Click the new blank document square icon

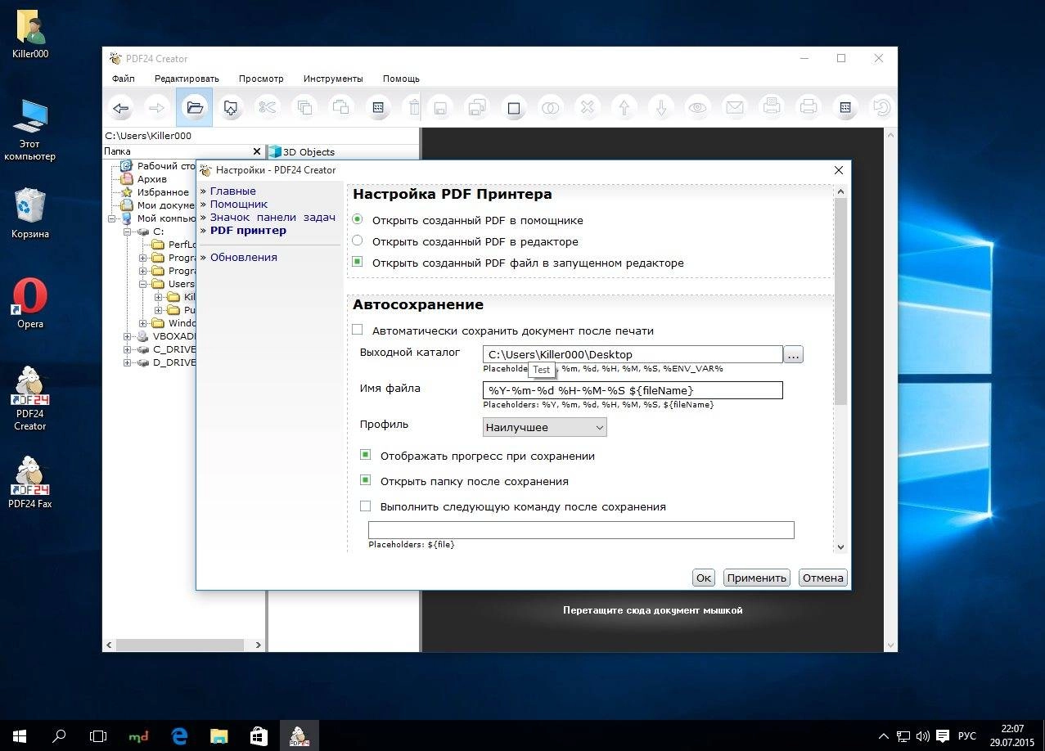pos(514,107)
